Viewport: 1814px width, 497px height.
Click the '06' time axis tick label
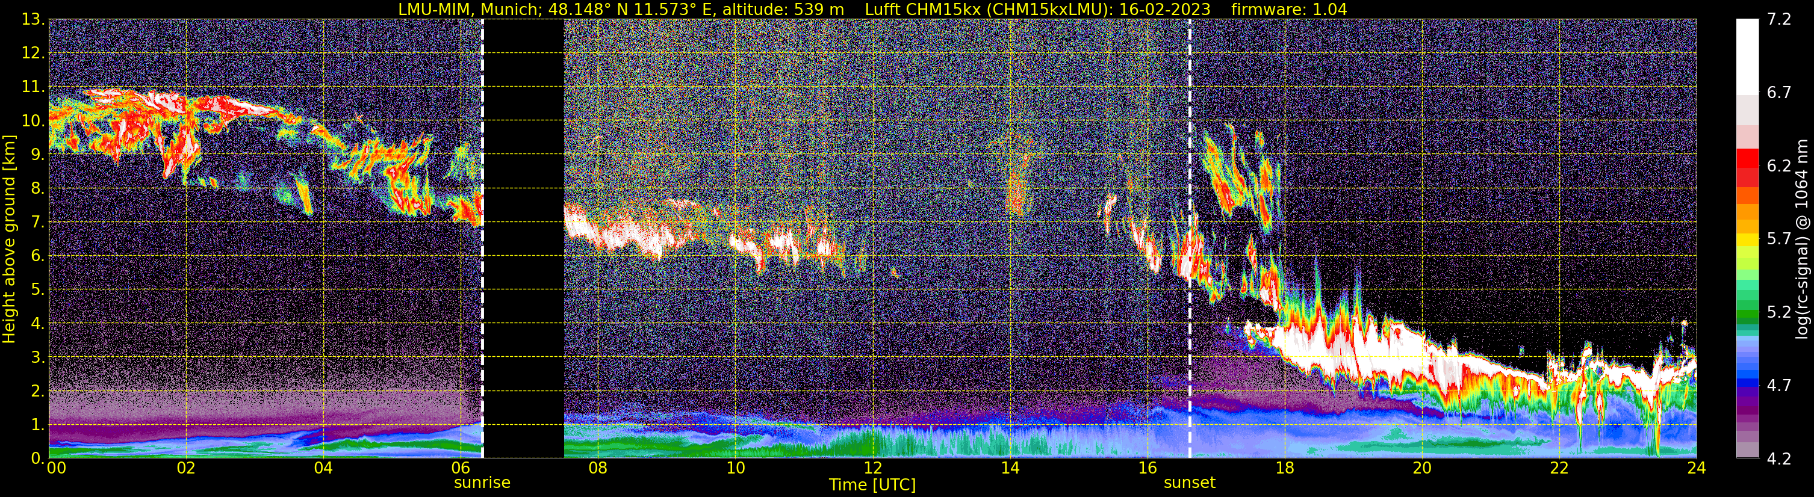coord(461,469)
